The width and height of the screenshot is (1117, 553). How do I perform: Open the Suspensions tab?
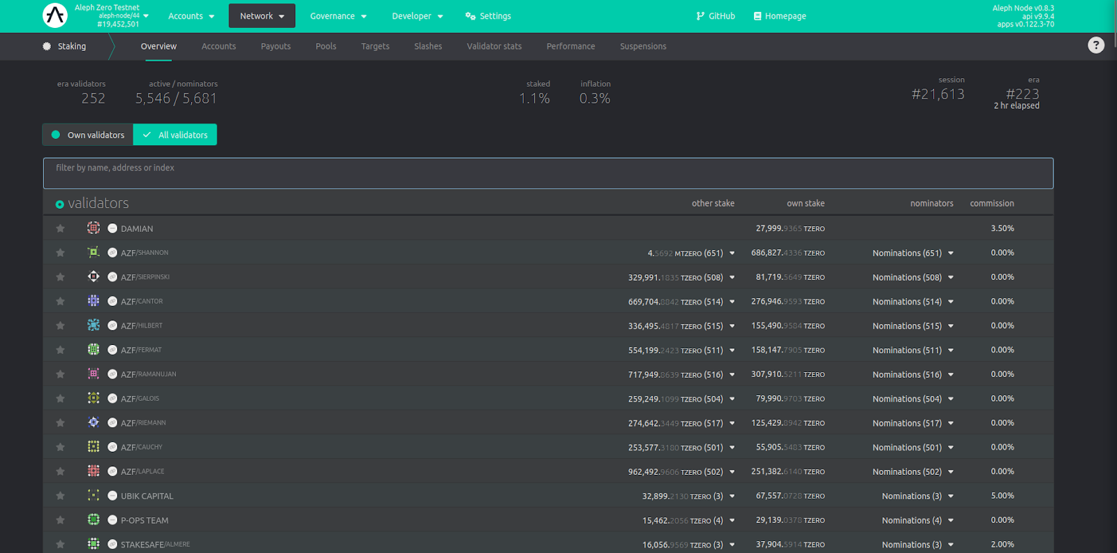coord(643,46)
